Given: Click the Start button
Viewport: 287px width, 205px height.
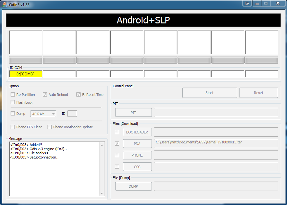Looking at the screenshot, I should (x=210, y=93).
